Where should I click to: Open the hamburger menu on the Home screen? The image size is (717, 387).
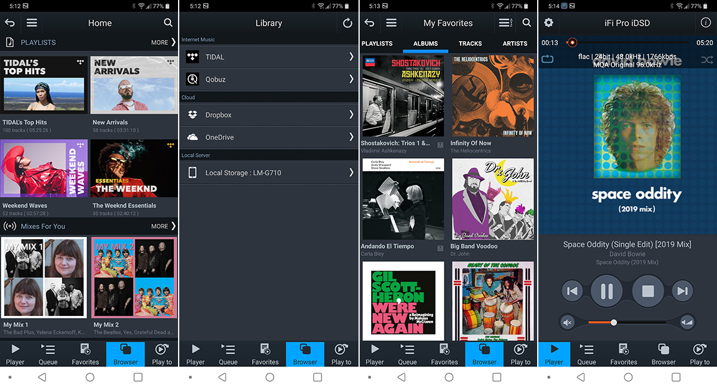tap(32, 23)
